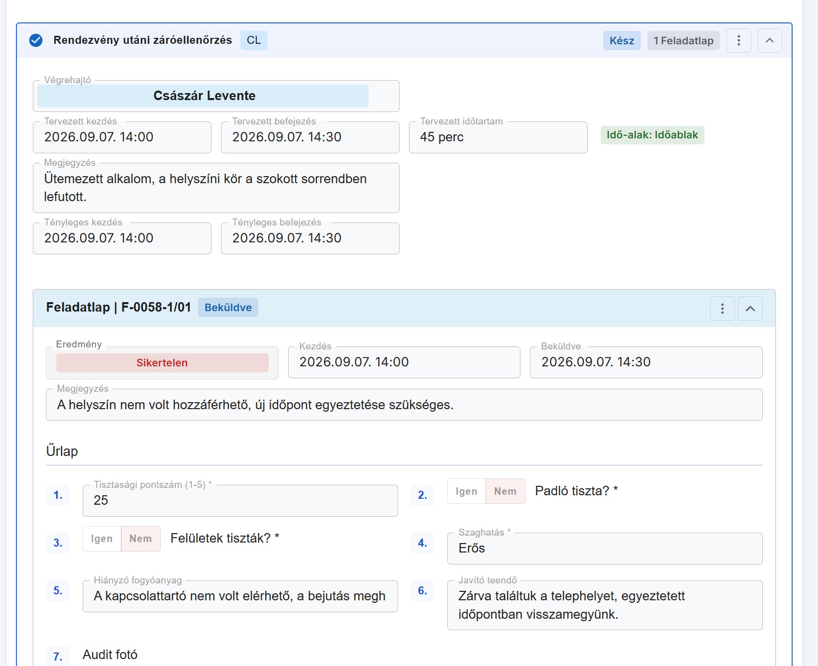Select Igen for Felületek tiszták?
Image resolution: width=818 pixels, height=666 pixels.
click(102, 539)
